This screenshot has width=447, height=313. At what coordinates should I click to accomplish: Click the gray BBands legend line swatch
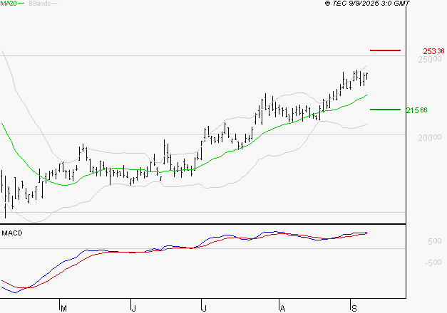click(55, 4)
